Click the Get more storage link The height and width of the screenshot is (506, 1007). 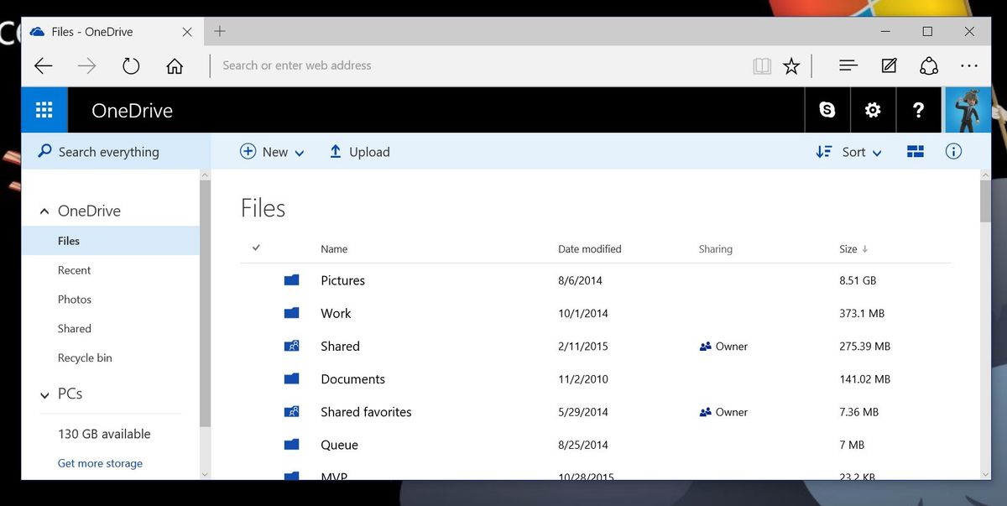pyautogui.click(x=100, y=462)
